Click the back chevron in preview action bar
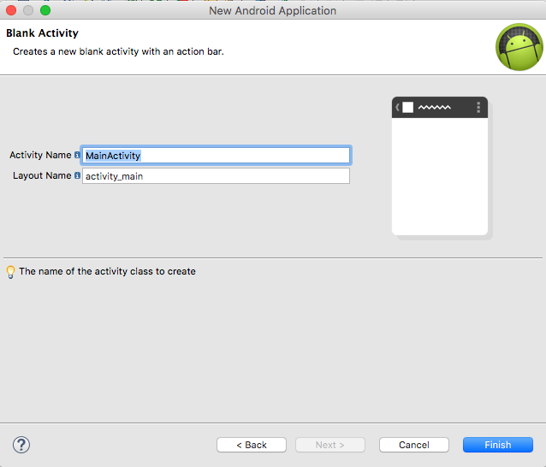 pos(397,107)
